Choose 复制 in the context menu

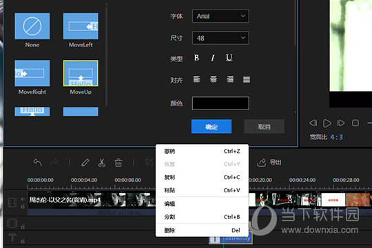point(202,177)
